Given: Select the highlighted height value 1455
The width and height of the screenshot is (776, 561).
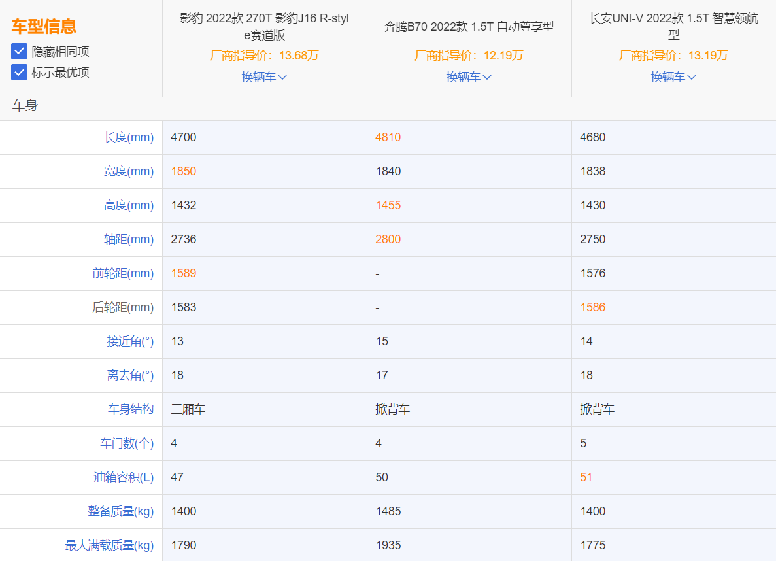Looking at the screenshot, I should (x=388, y=205).
